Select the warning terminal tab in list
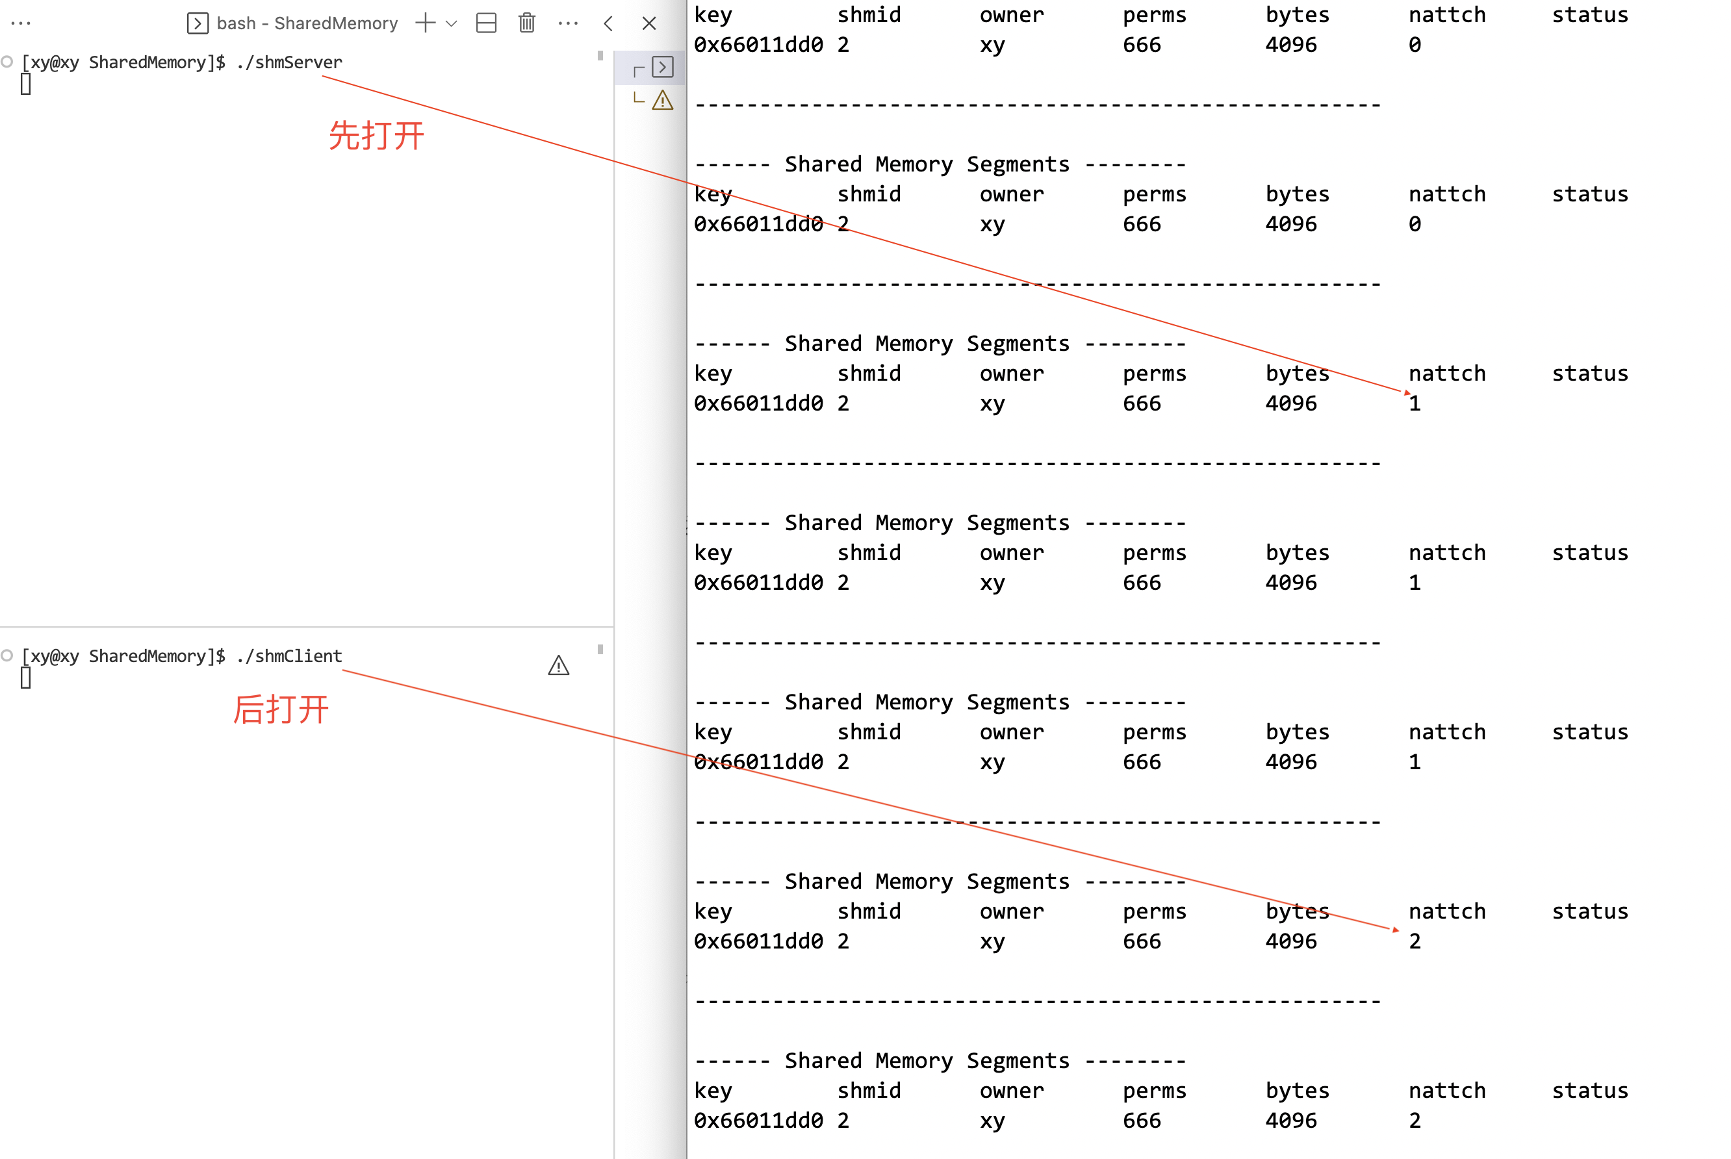 [x=661, y=100]
